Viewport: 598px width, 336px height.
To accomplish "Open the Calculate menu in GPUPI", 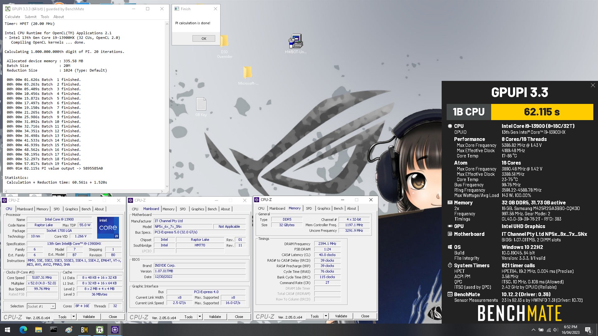I will (12, 17).
